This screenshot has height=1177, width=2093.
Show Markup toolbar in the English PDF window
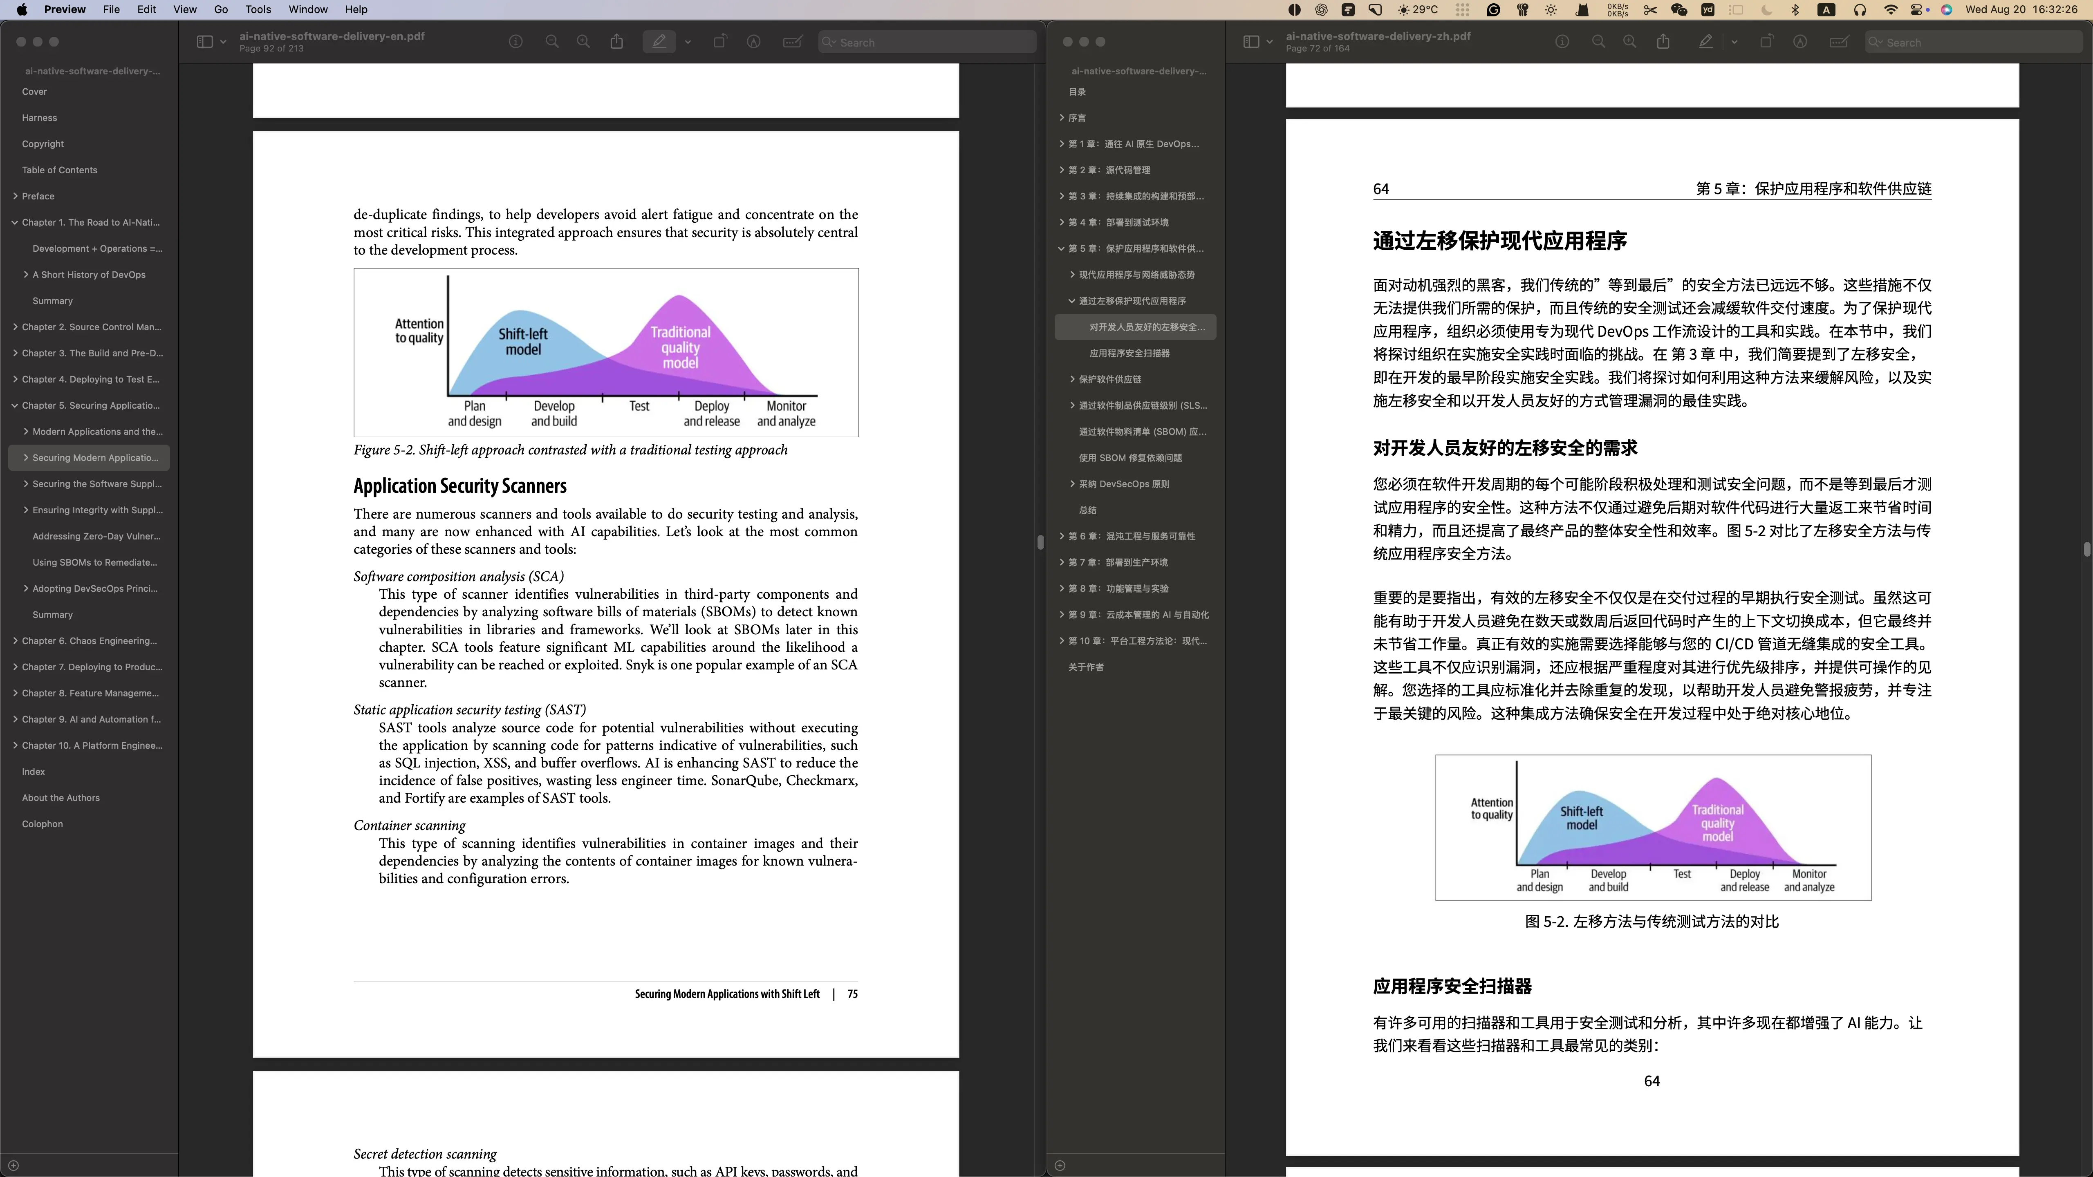754,41
